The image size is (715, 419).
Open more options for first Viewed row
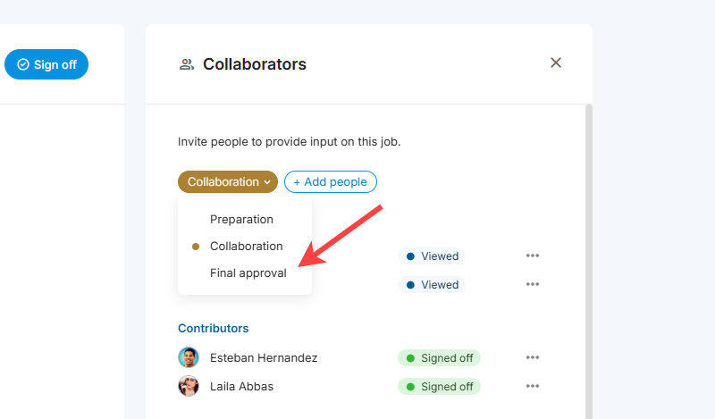coord(533,256)
